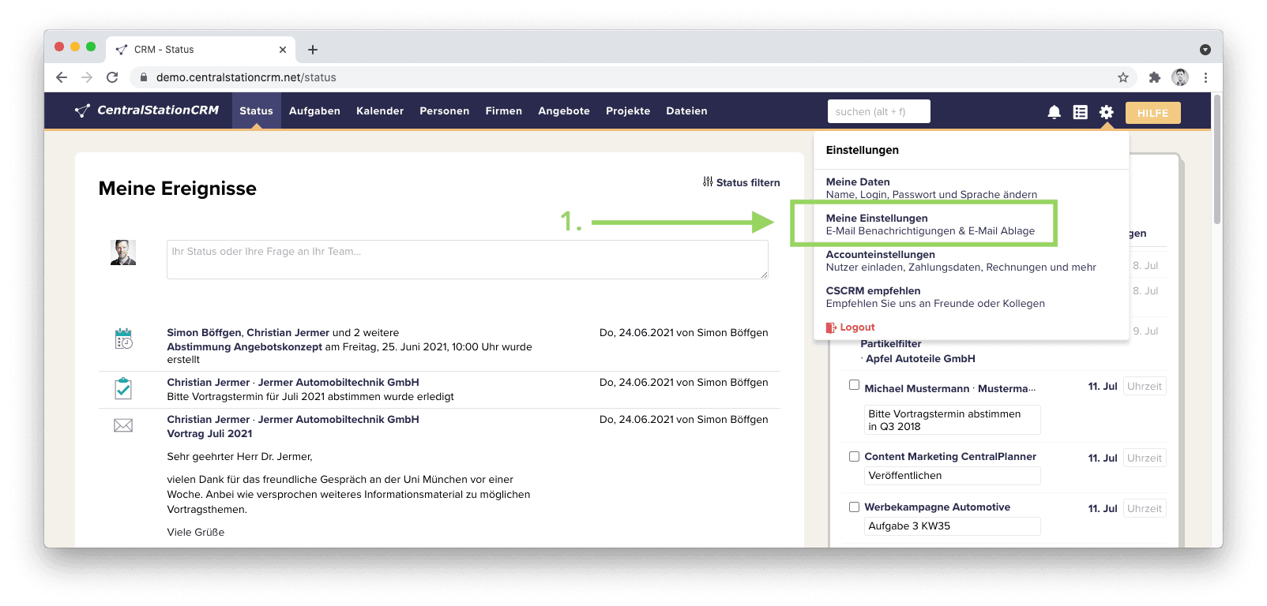The width and height of the screenshot is (1267, 606).
Task: Open the browser extensions puzzle icon
Action: point(1154,77)
